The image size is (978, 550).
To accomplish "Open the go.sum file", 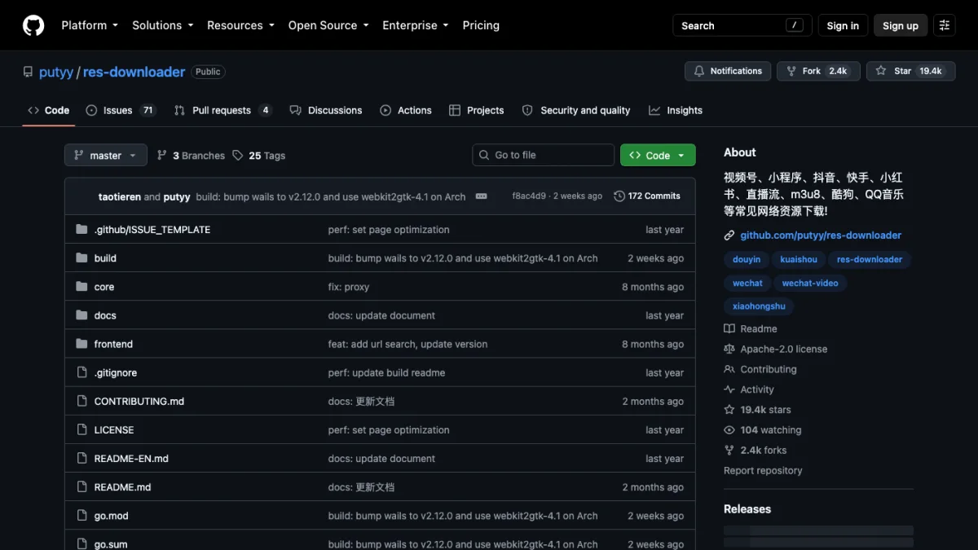I will [111, 544].
